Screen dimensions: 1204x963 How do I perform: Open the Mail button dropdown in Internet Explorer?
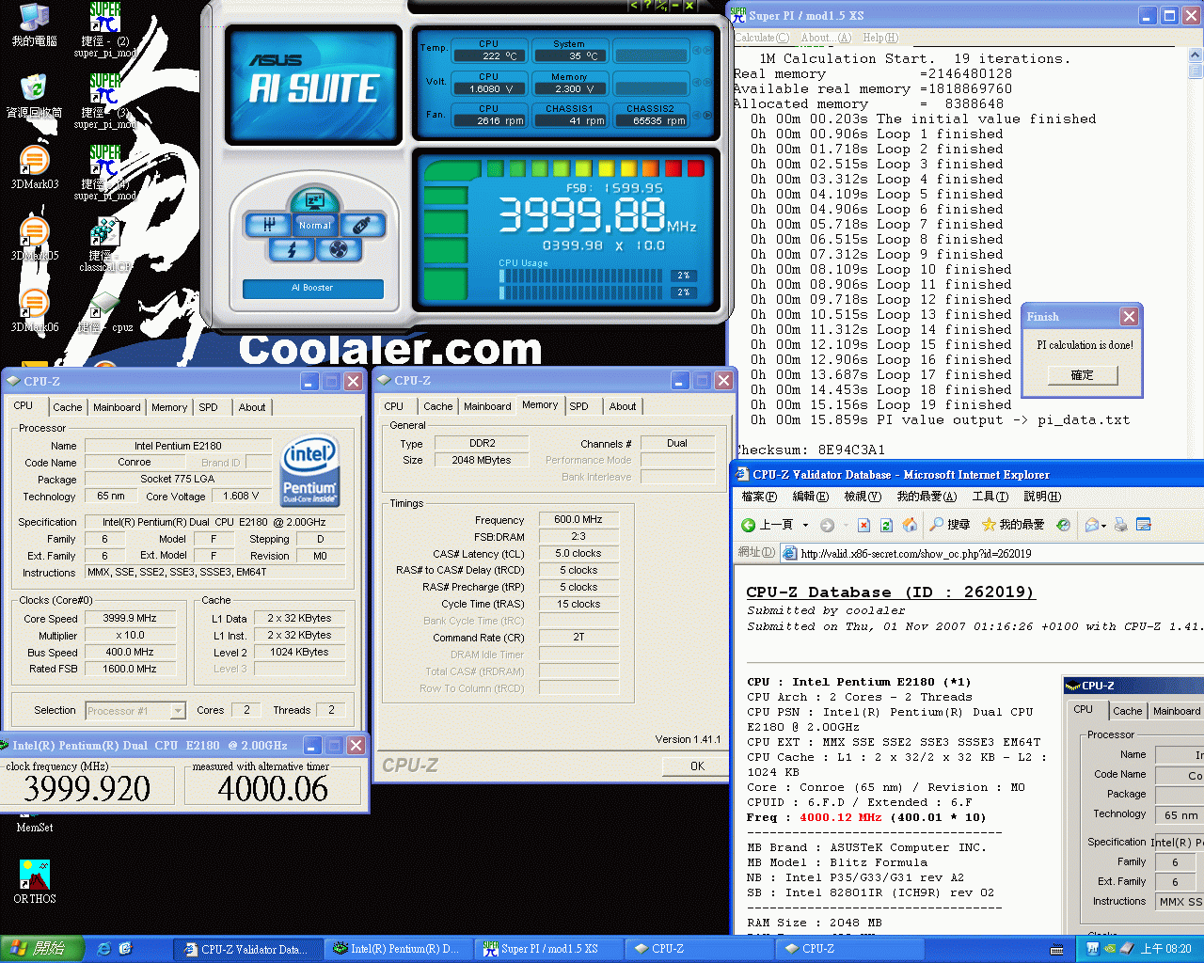pos(1102,525)
